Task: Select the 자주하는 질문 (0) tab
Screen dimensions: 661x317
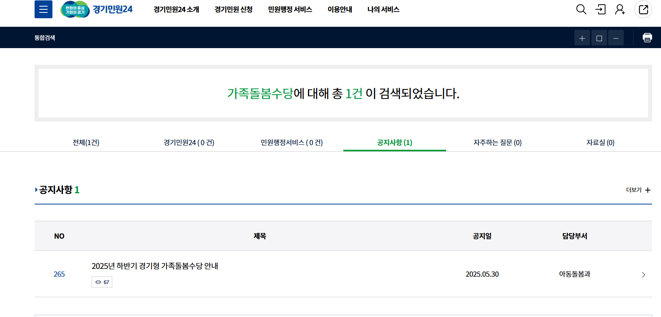Action: tap(497, 142)
